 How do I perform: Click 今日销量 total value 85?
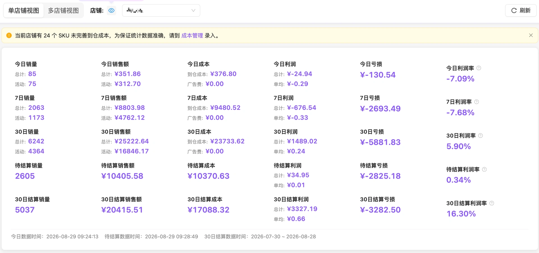tap(32, 74)
